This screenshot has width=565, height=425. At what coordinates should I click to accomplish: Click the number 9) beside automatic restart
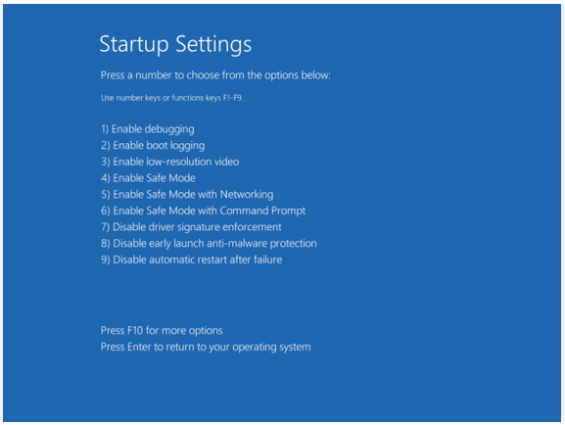(x=105, y=260)
